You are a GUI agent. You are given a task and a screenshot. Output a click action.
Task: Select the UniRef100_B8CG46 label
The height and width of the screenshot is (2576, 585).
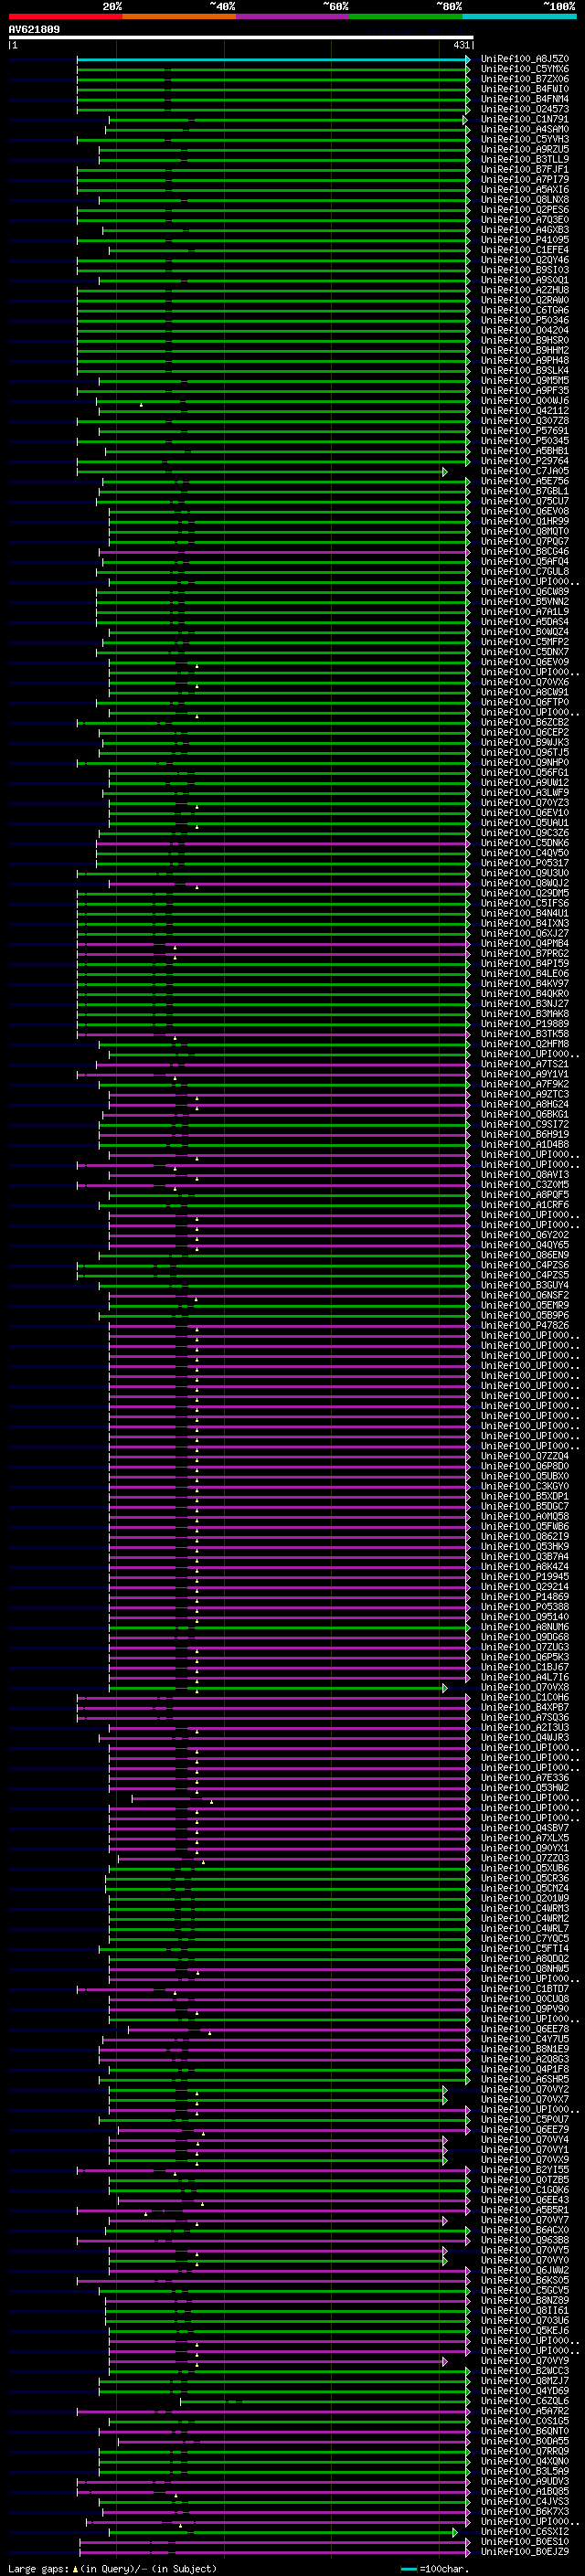[525, 551]
